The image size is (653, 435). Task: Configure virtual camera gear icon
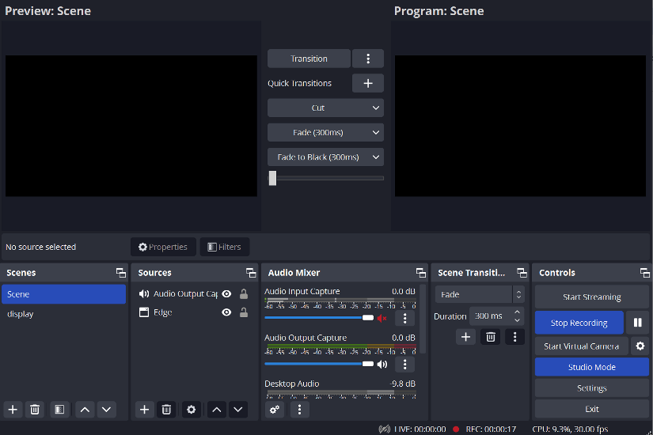point(640,346)
